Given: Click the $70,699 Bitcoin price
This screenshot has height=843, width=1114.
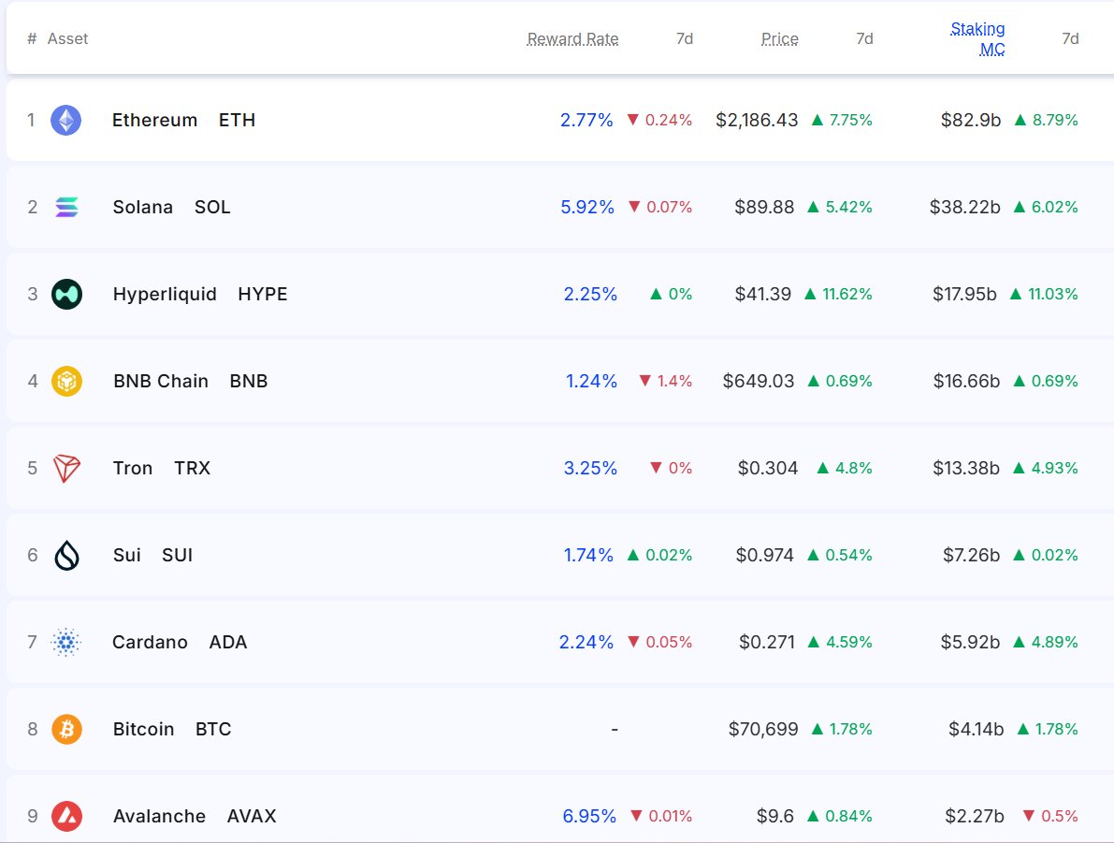Looking at the screenshot, I should 763,729.
